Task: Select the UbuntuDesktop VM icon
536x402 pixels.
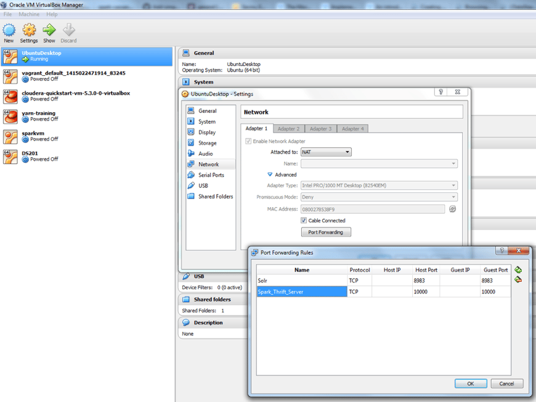Action: [x=10, y=57]
